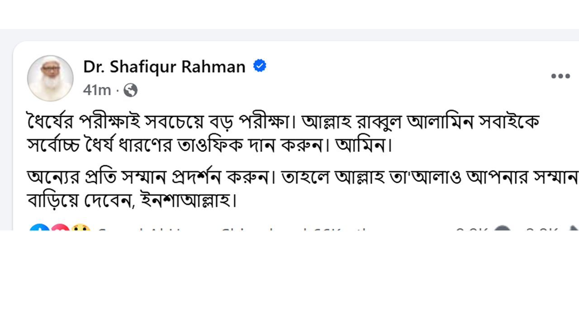Change the post audience via the globe control
The height and width of the screenshot is (326, 579).
click(x=130, y=91)
